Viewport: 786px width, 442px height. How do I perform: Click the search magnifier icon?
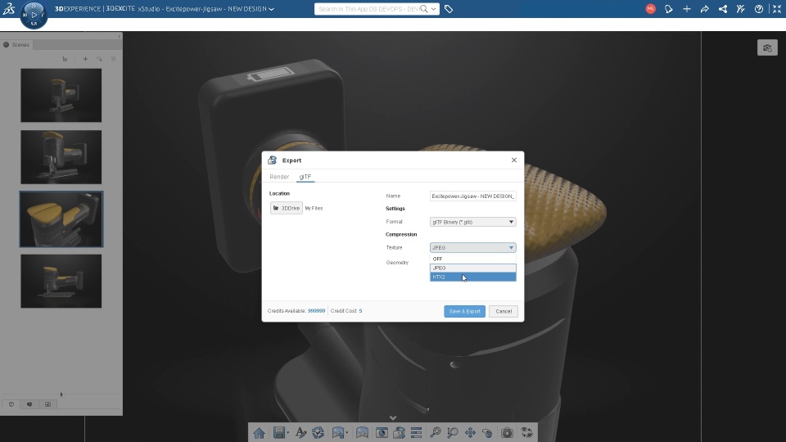424,9
